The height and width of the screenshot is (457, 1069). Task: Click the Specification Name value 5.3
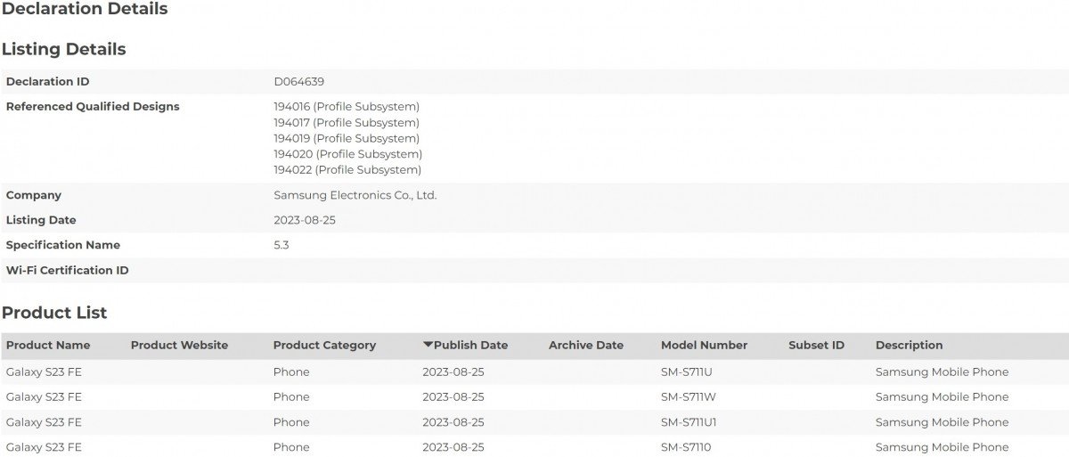coord(282,245)
